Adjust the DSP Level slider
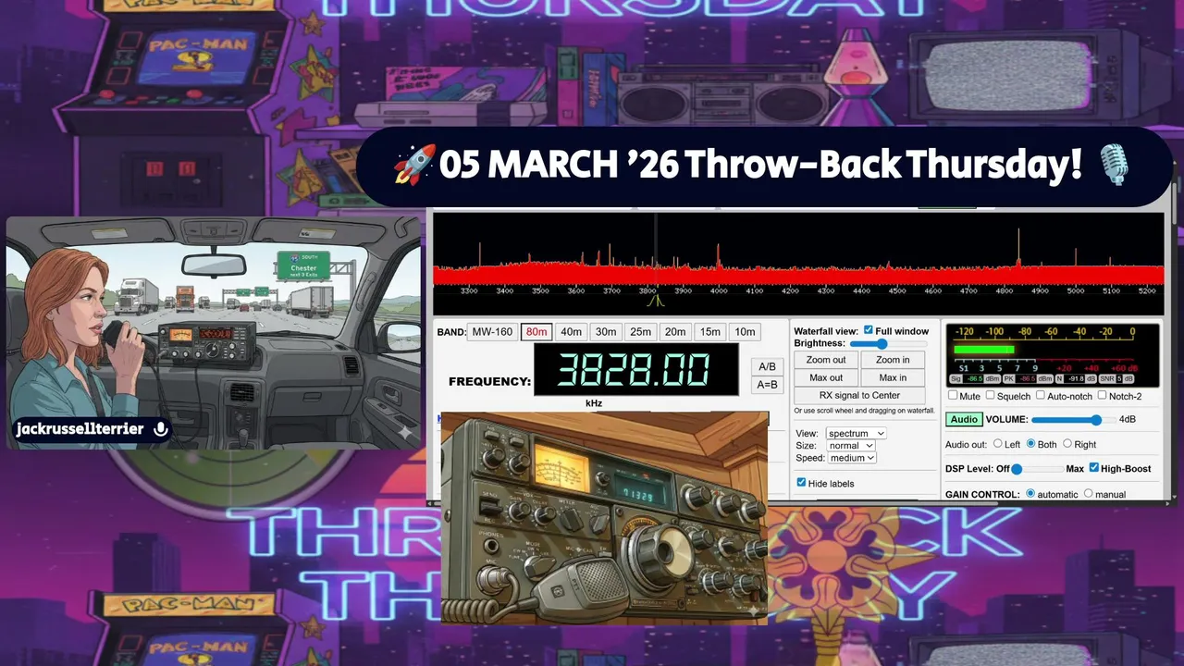 coord(1038,469)
